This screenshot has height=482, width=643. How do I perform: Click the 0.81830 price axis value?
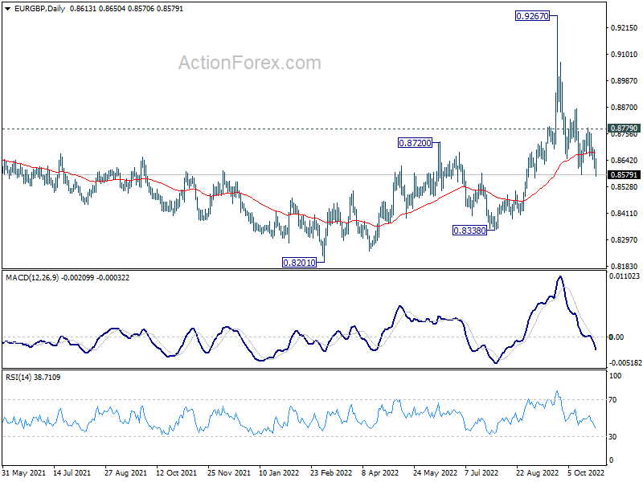[625, 267]
